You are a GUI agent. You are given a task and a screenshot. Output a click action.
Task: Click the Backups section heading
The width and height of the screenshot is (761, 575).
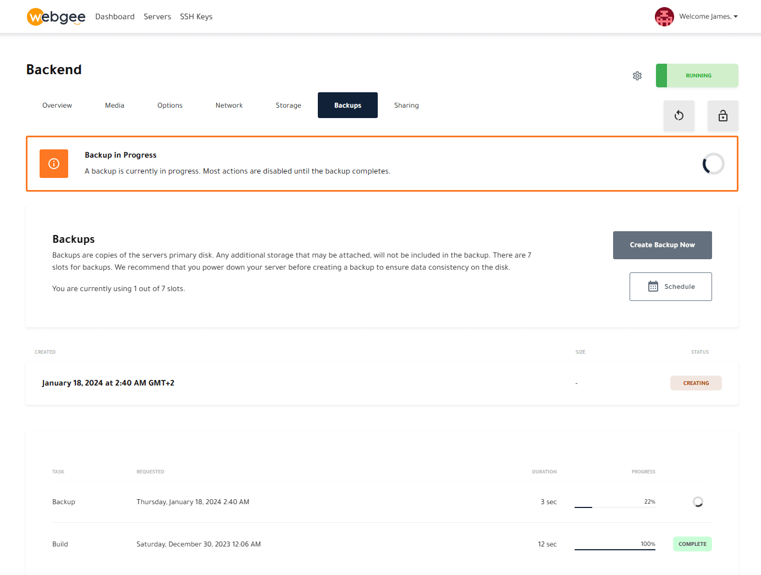point(74,239)
